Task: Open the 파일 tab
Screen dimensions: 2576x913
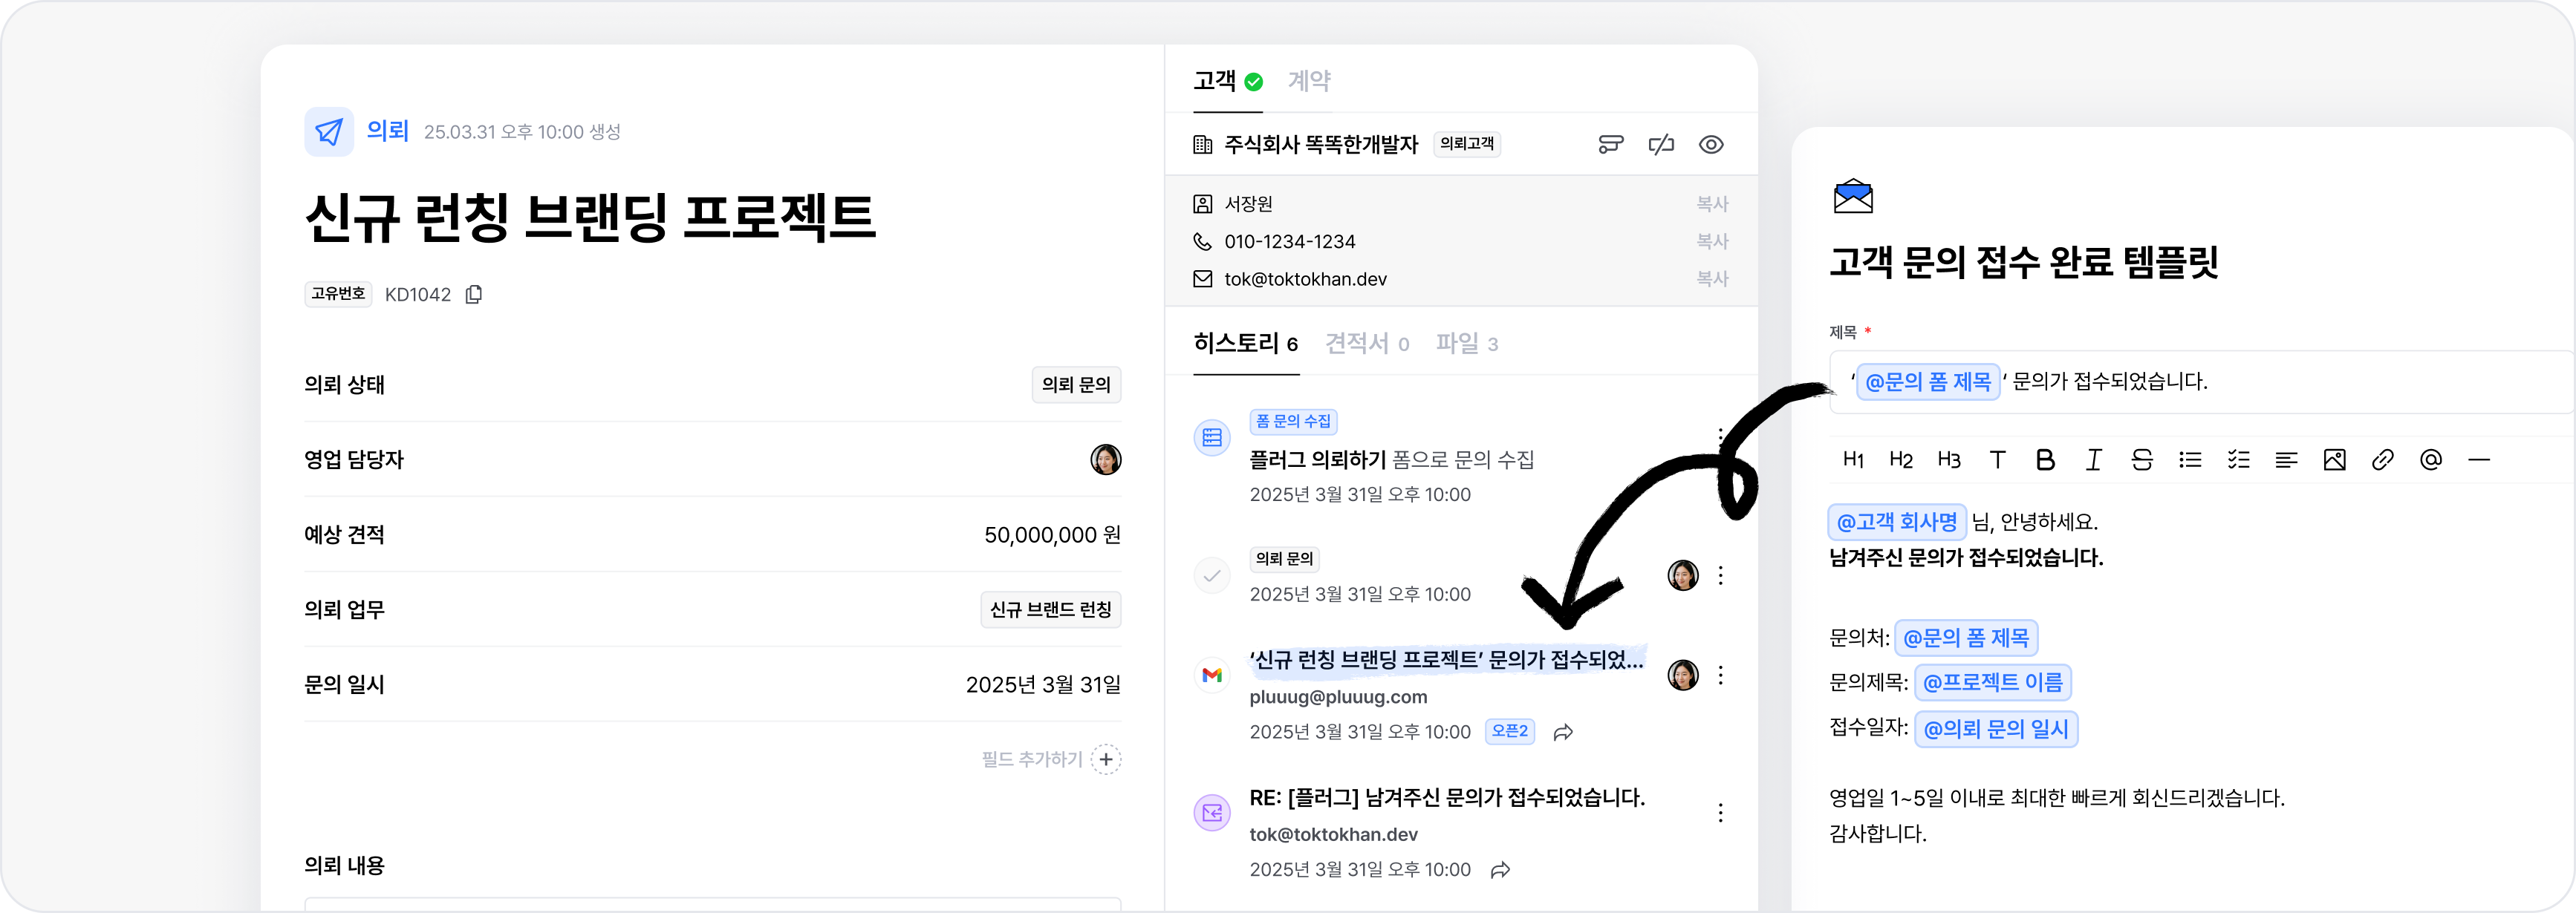Action: pos(1467,344)
